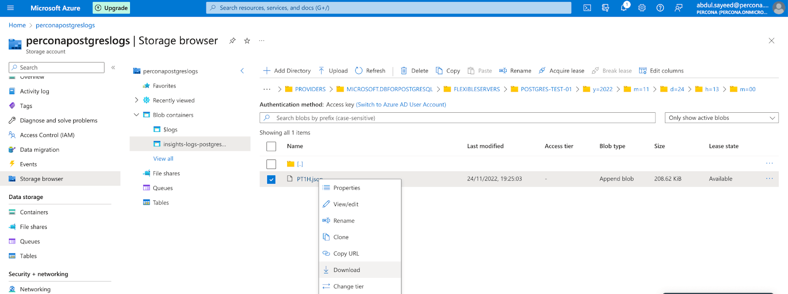Add Storage browser to favorites star
The height and width of the screenshot is (294, 788).
pos(247,41)
